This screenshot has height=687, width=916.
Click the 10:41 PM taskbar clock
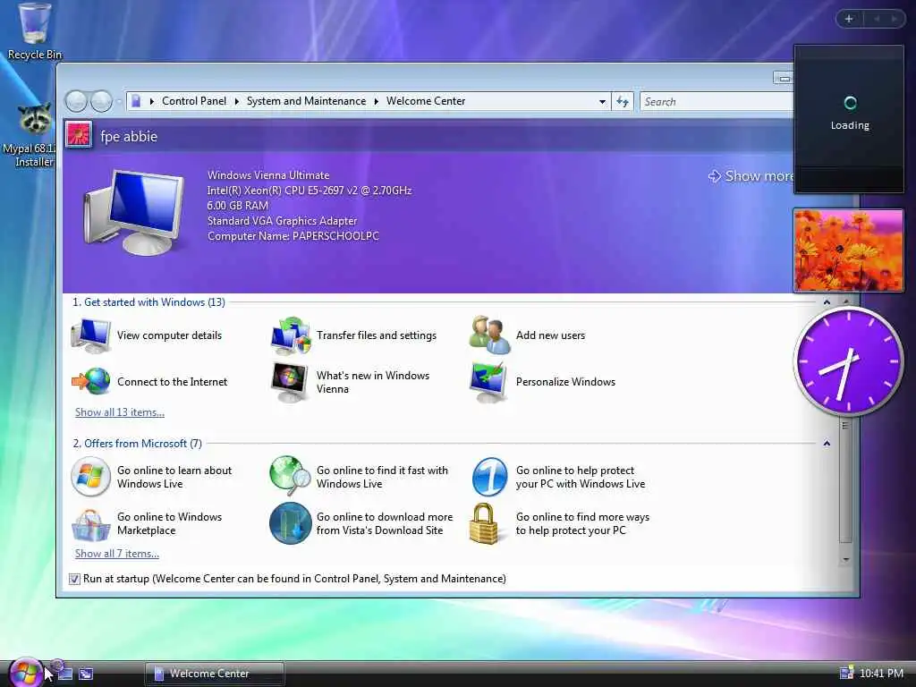click(x=881, y=673)
